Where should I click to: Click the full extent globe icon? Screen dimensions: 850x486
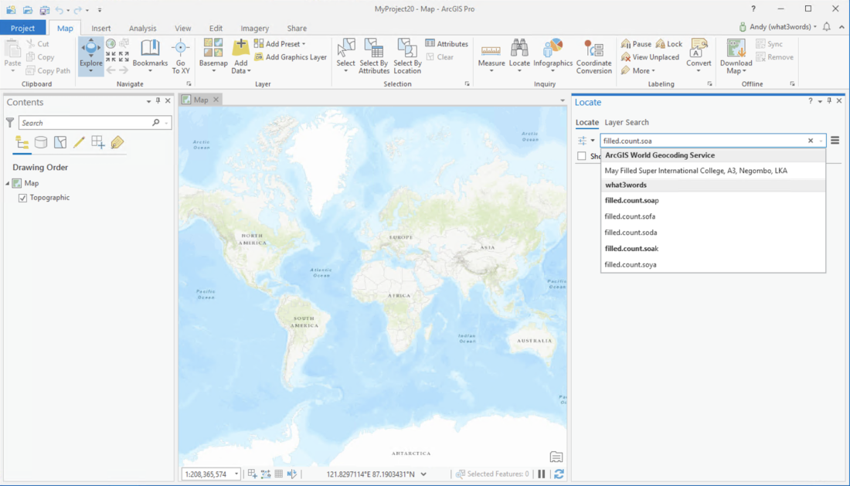click(110, 44)
